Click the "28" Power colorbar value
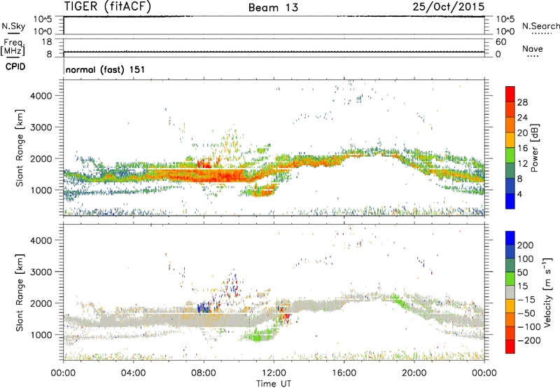 click(522, 102)
